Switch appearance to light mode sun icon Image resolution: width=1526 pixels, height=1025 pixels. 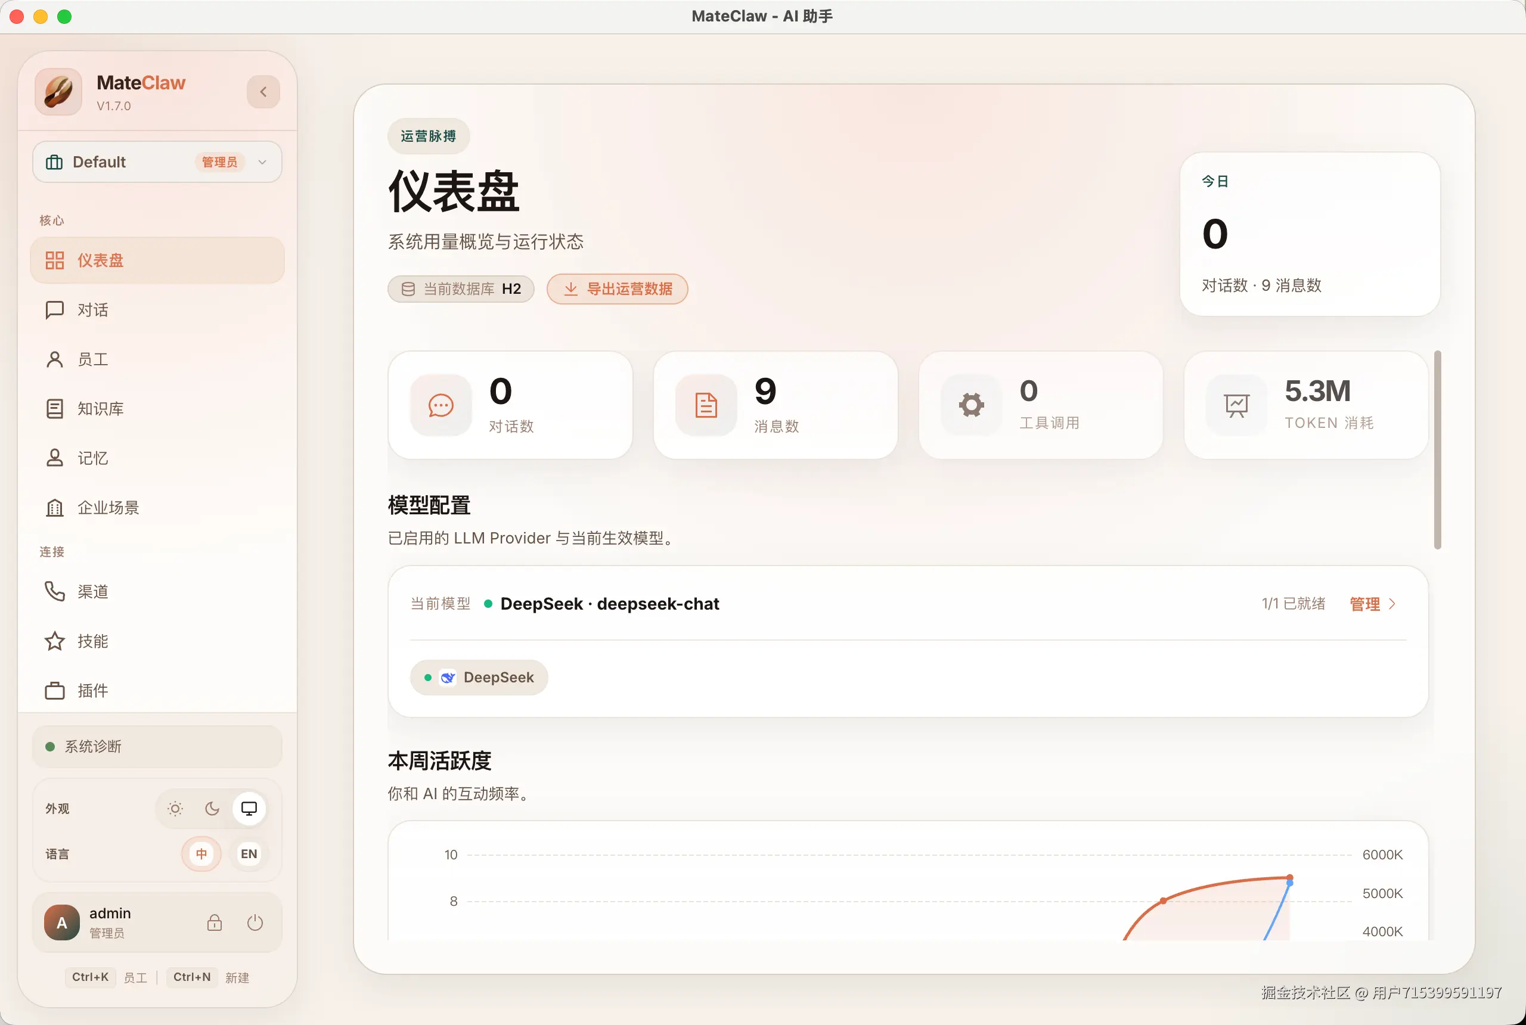[x=175, y=809]
